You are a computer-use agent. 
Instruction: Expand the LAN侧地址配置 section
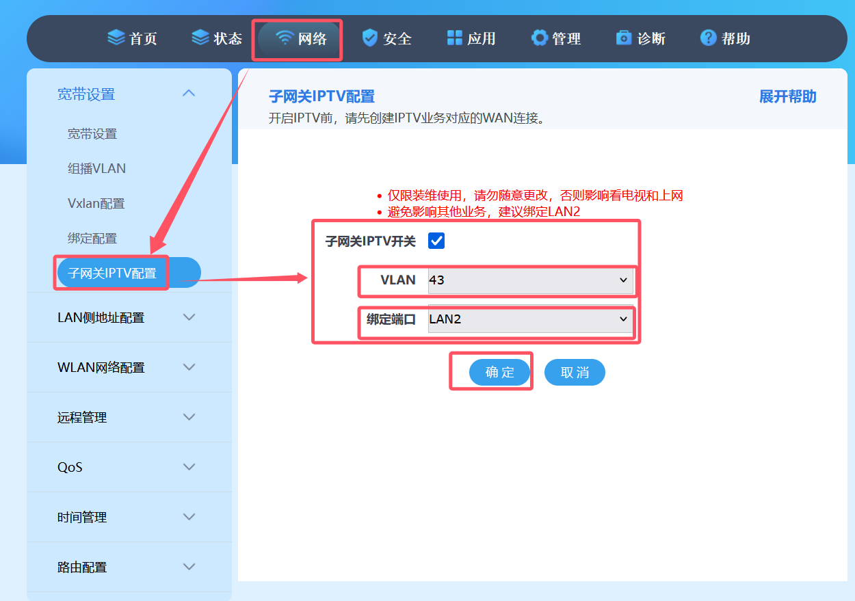(x=129, y=318)
